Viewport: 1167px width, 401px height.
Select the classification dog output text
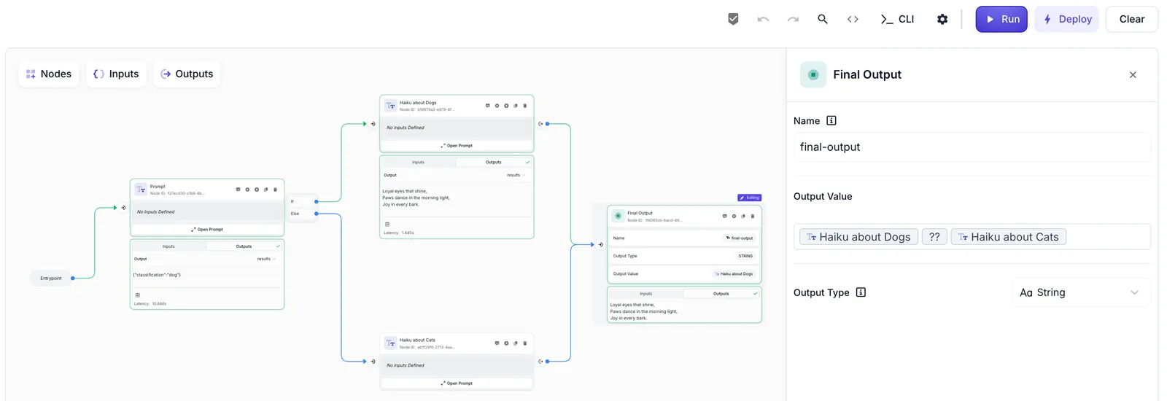(x=157, y=275)
